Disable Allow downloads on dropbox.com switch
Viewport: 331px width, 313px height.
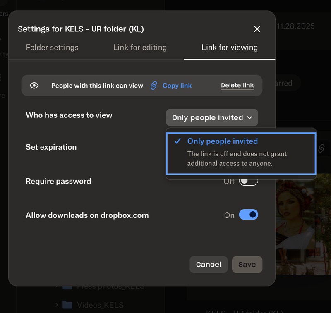tap(248, 215)
